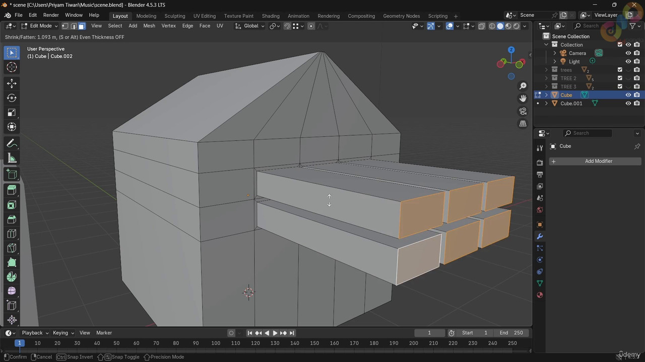
Task: Select the Transform tool
Action: click(x=12, y=127)
